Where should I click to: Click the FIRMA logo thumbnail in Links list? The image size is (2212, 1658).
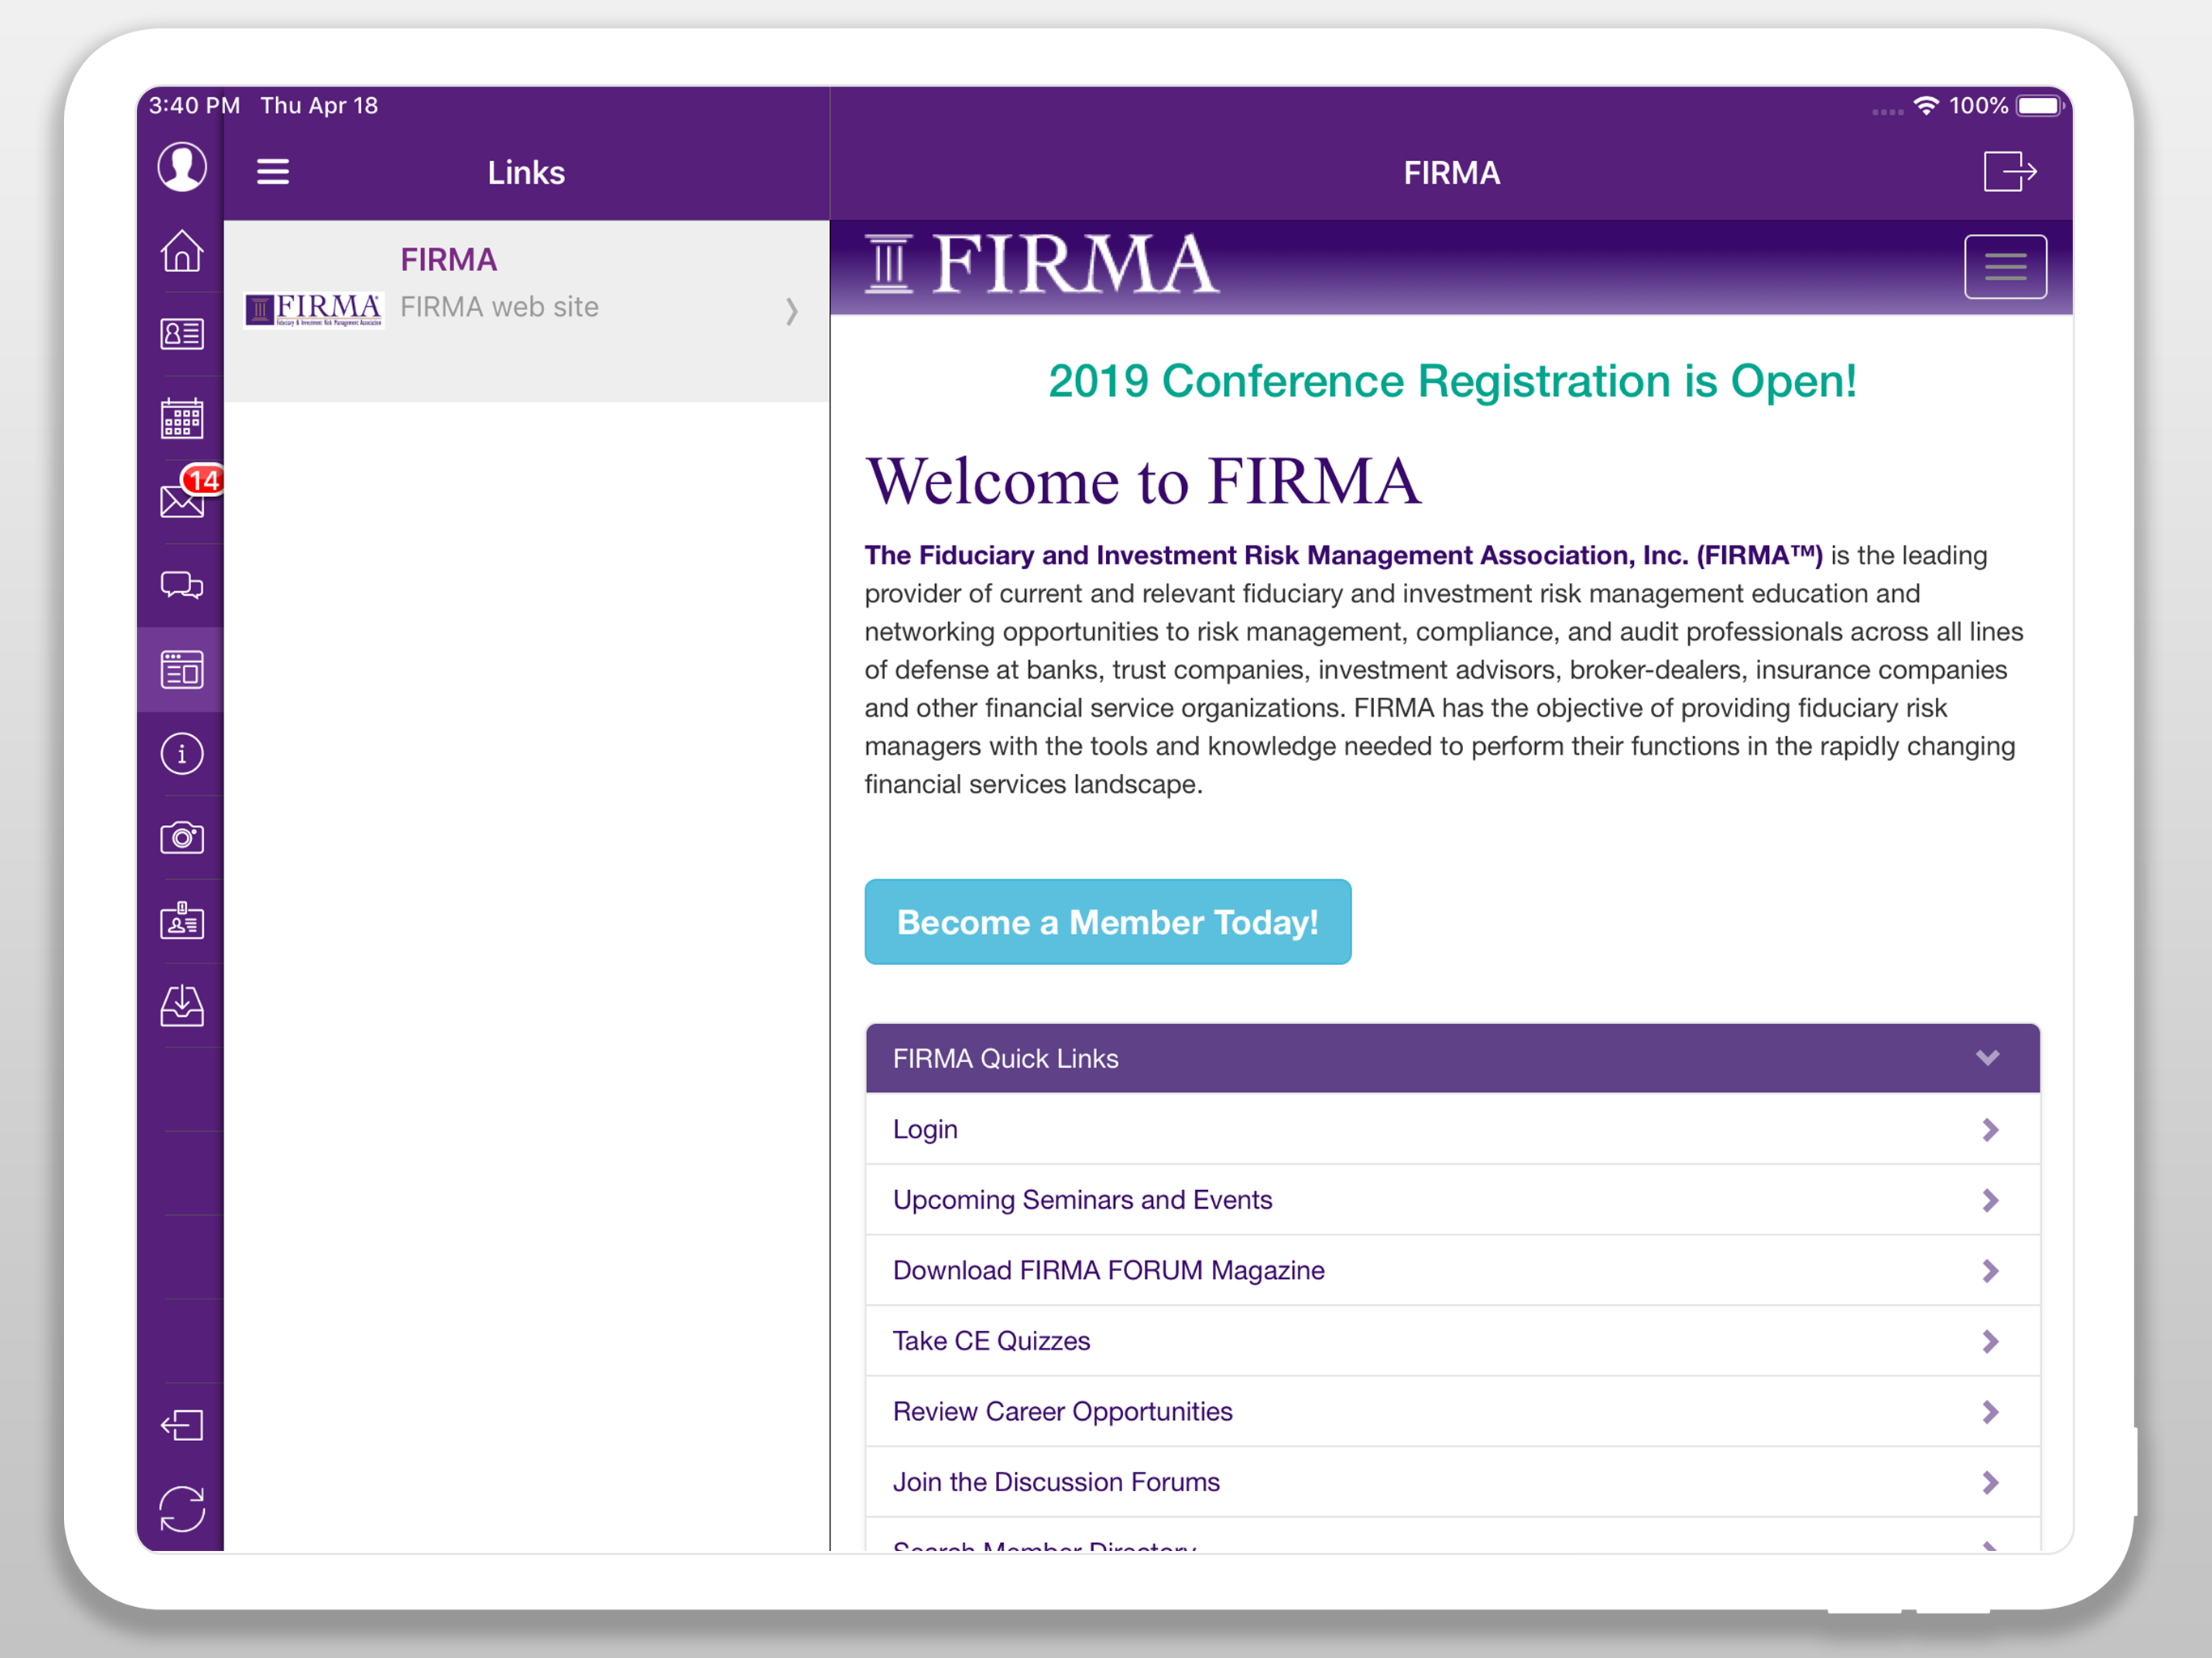(x=314, y=310)
